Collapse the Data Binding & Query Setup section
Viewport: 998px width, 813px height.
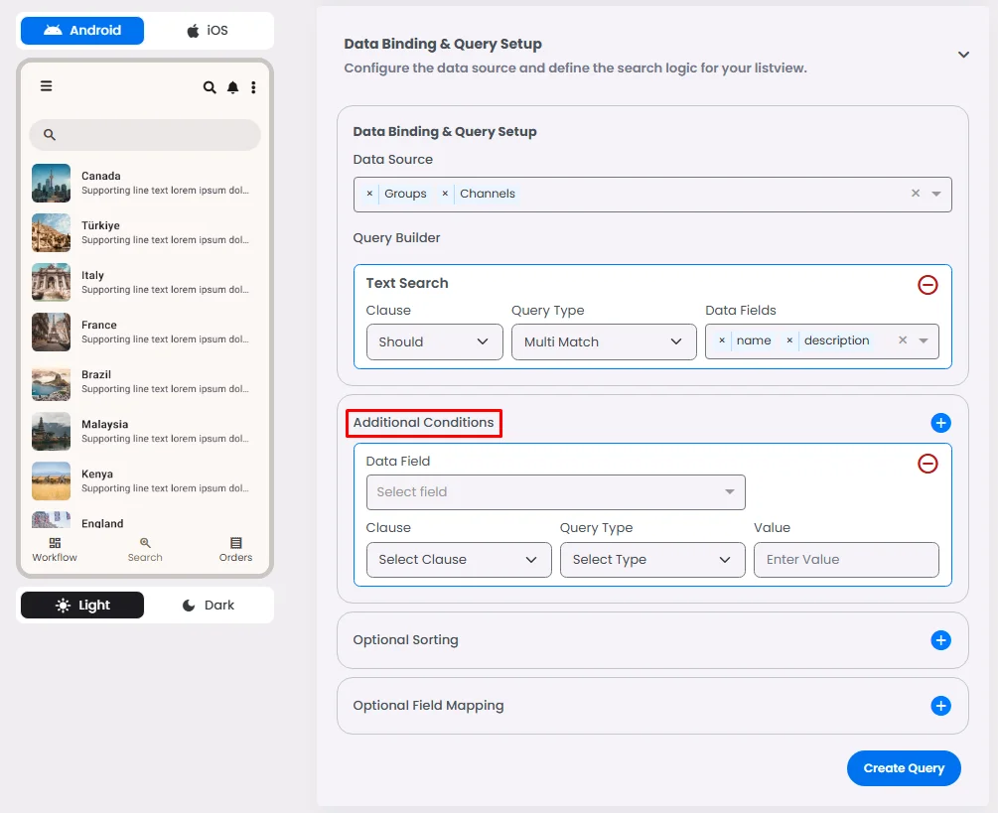point(962,56)
